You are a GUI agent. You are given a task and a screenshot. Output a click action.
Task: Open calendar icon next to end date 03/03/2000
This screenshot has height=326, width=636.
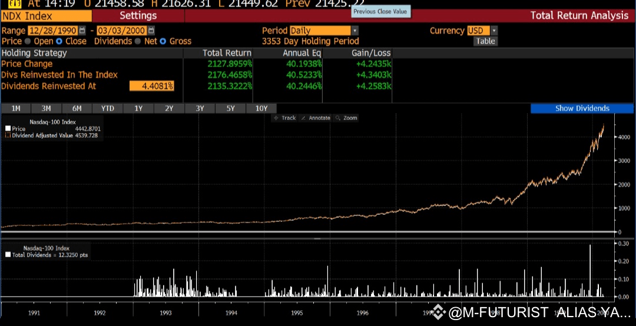coord(151,31)
